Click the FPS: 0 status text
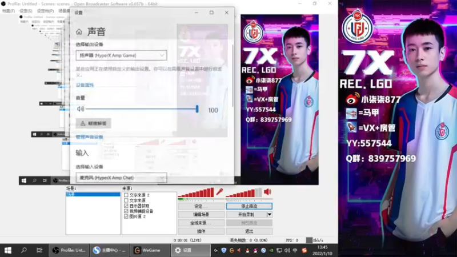The height and width of the screenshot is (257, 457). point(292,240)
